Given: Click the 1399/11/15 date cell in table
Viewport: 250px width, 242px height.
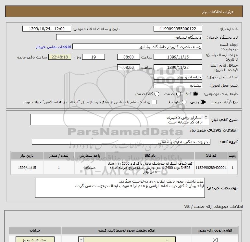Looking at the screenshot, I should 27,168.
